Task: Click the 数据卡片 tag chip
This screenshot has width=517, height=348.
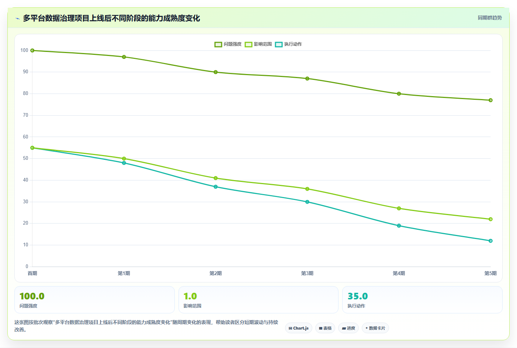Action: click(x=375, y=328)
